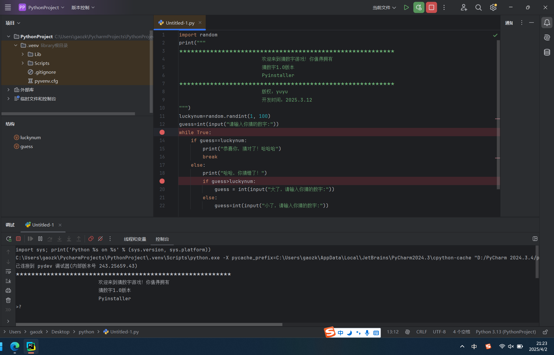554x355 pixels.
Task: Open the AI Assistant spiral icon in right sidebar
Action: pos(547,37)
